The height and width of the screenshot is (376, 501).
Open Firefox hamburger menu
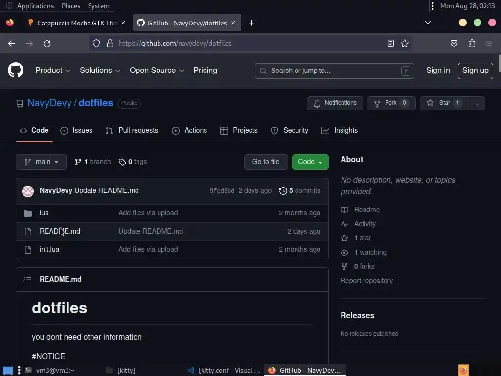point(489,43)
